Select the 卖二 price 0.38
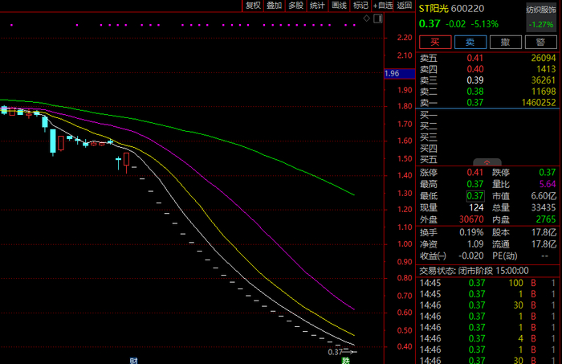 [x=475, y=92]
